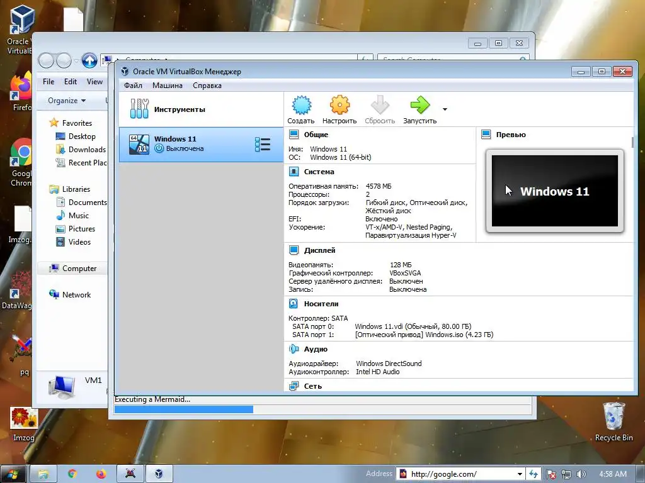
Task: Click the Аудио speaker icon
Action: (x=294, y=349)
